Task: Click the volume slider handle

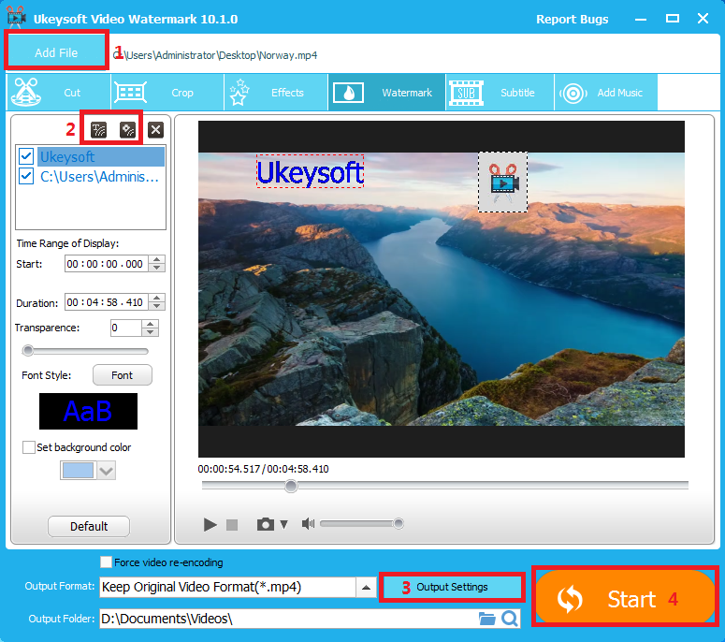Action: [x=399, y=523]
